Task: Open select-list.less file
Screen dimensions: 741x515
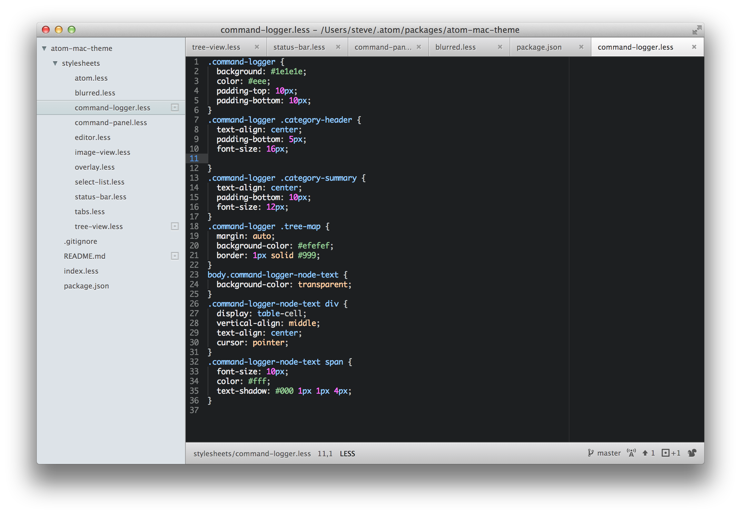Action: tap(99, 182)
